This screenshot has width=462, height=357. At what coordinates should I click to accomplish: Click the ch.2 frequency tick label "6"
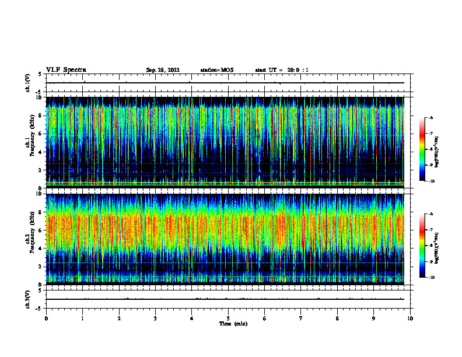pos(41,230)
